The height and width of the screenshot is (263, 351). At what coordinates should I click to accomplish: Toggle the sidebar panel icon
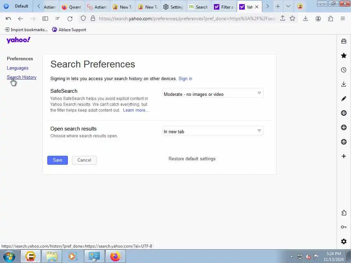point(45,18)
